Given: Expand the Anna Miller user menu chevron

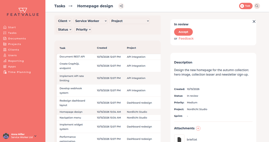Looking at the screenshot, I should click(35, 136).
